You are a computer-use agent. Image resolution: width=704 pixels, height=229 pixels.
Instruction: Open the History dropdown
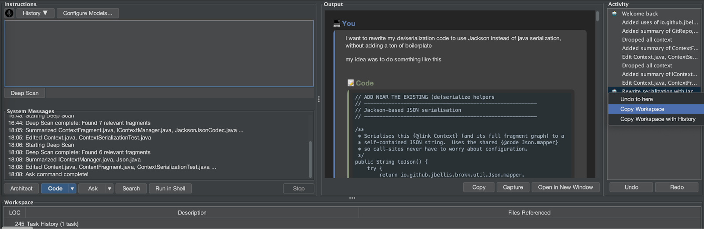(x=35, y=13)
